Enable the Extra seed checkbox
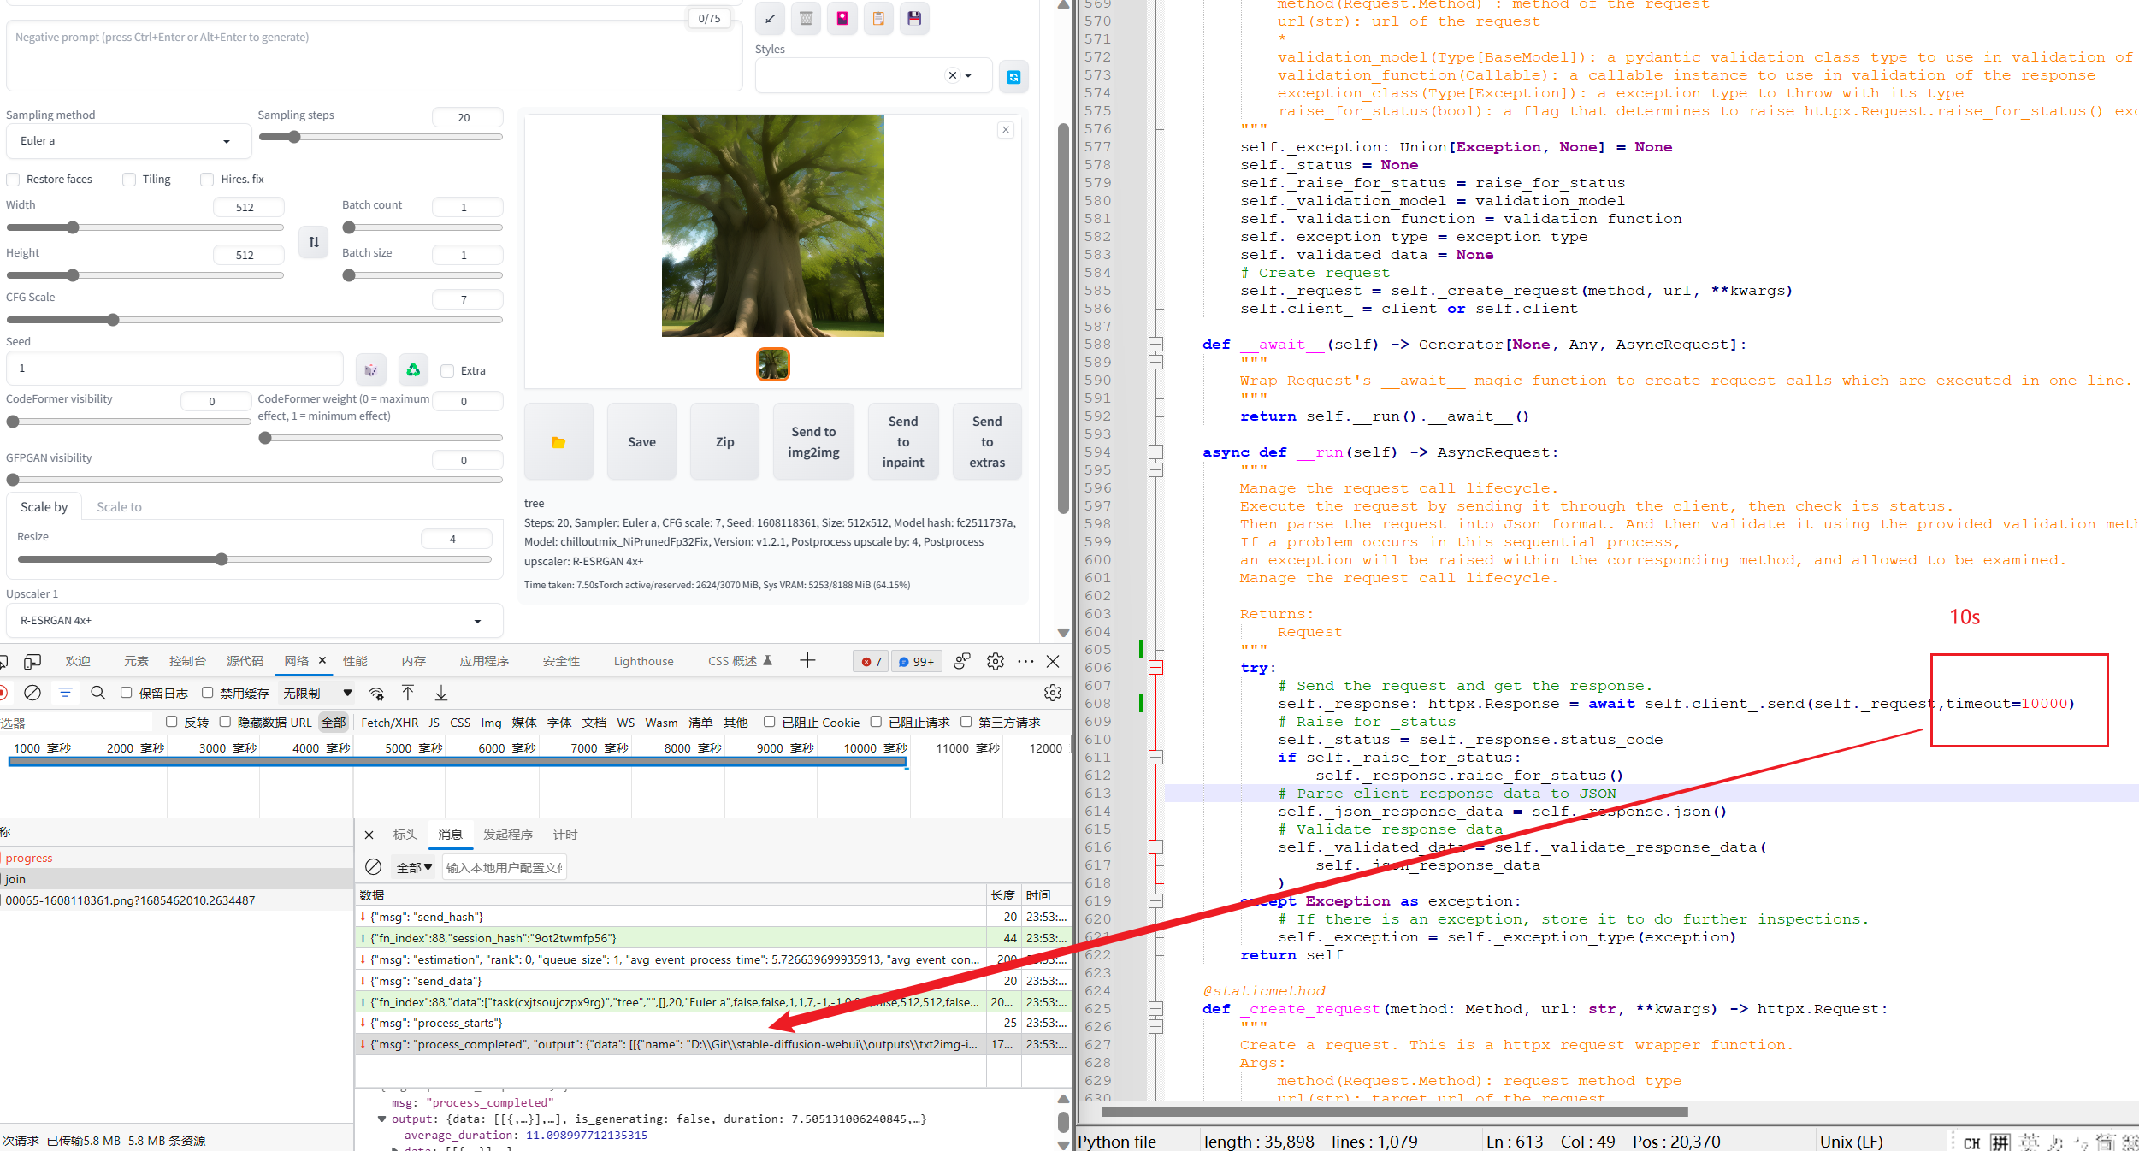2139x1151 pixels. pos(447,370)
